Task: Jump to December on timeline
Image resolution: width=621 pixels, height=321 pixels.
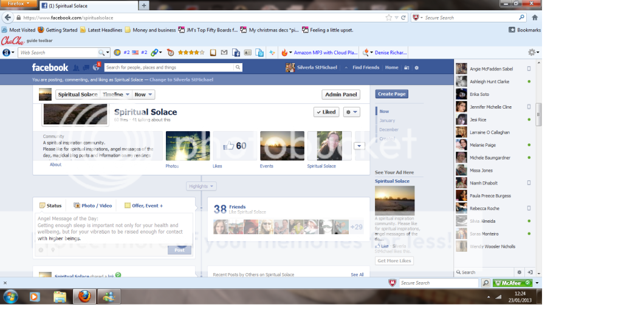Action: tap(389, 129)
